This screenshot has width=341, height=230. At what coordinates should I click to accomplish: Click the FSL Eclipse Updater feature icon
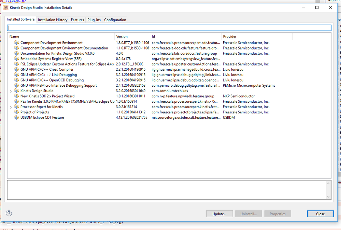click(x=17, y=64)
